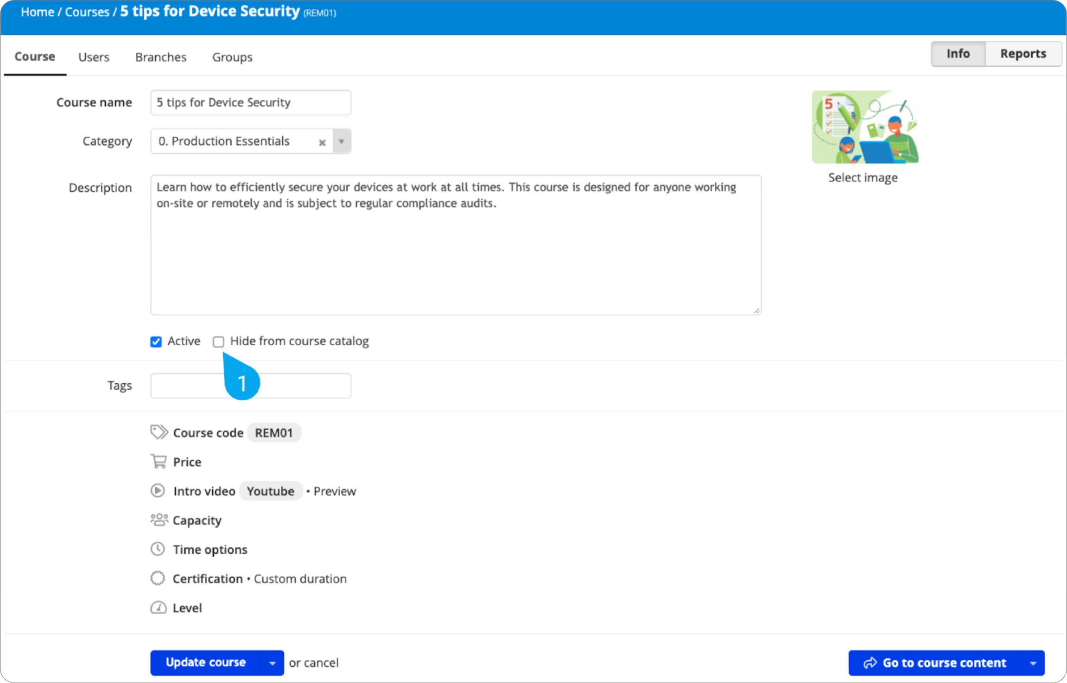
Task: Click the Update course button
Action: [x=206, y=663]
